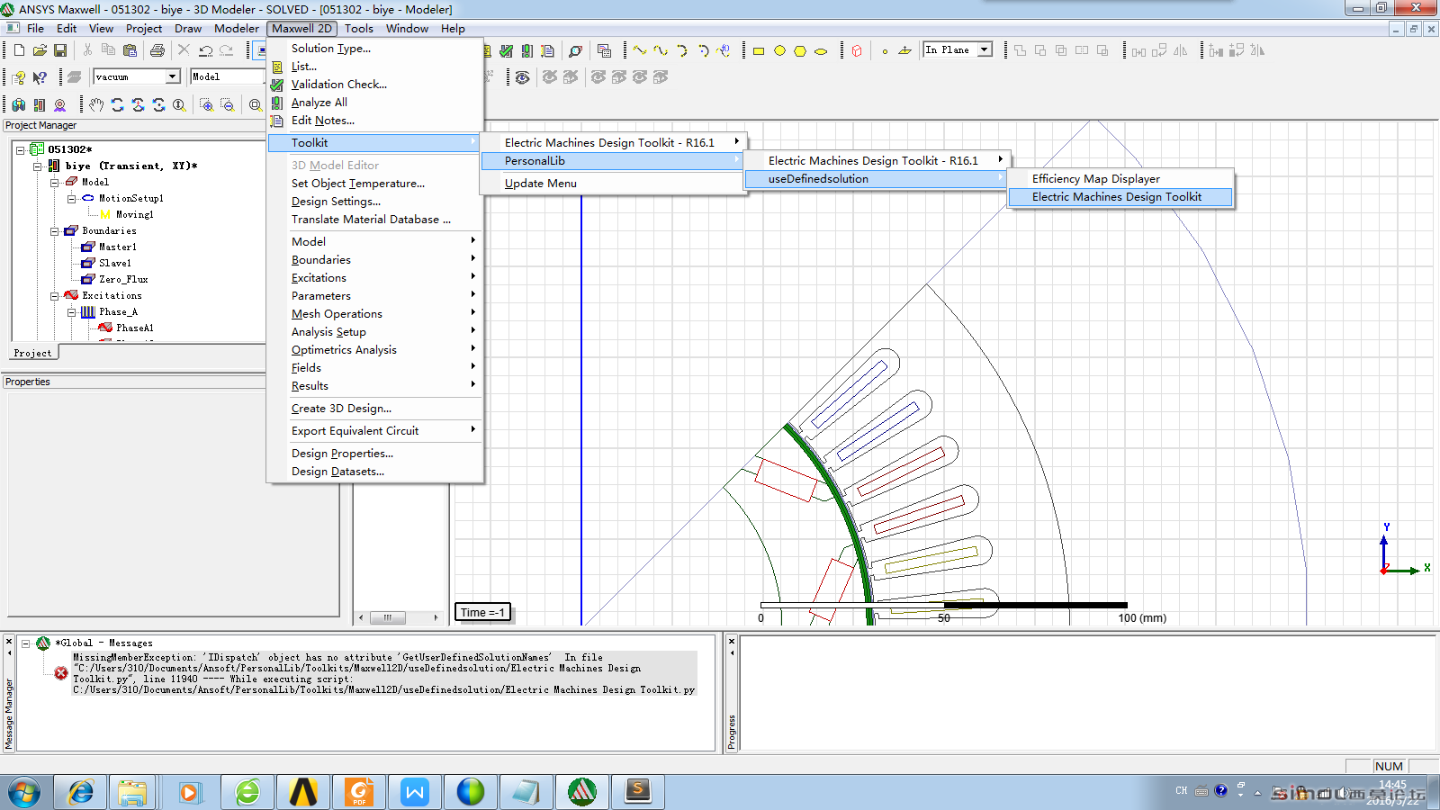This screenshot has width=1440, height=810.
Task: Click the Save floppy disk icon
Action: (x=59, y=51)
